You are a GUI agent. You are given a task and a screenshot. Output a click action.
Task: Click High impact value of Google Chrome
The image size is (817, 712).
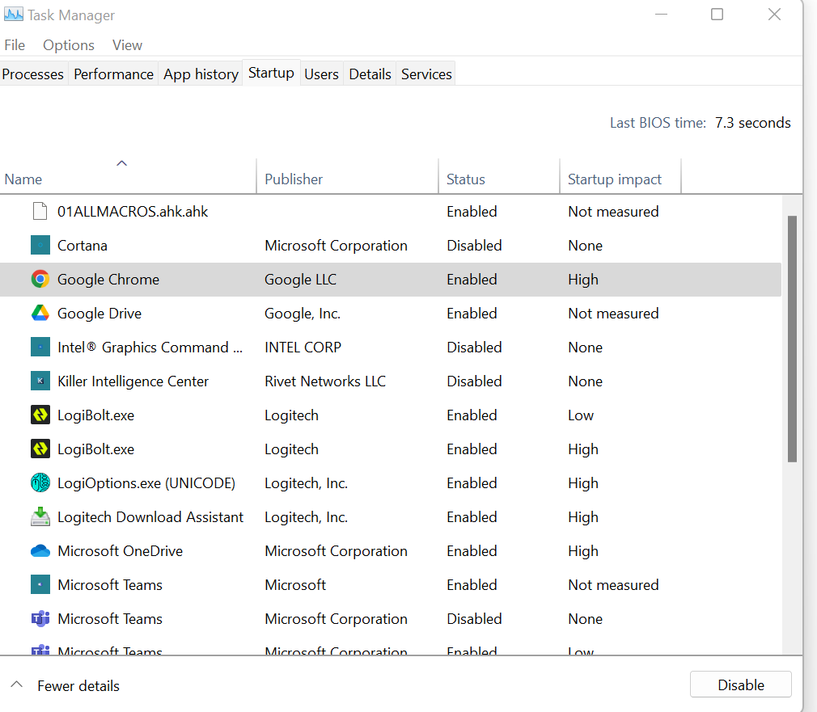point(583,280)
